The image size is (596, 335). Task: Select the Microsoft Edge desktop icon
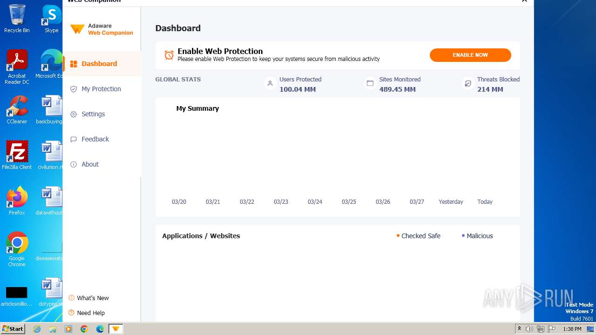(x=50, y=64)
